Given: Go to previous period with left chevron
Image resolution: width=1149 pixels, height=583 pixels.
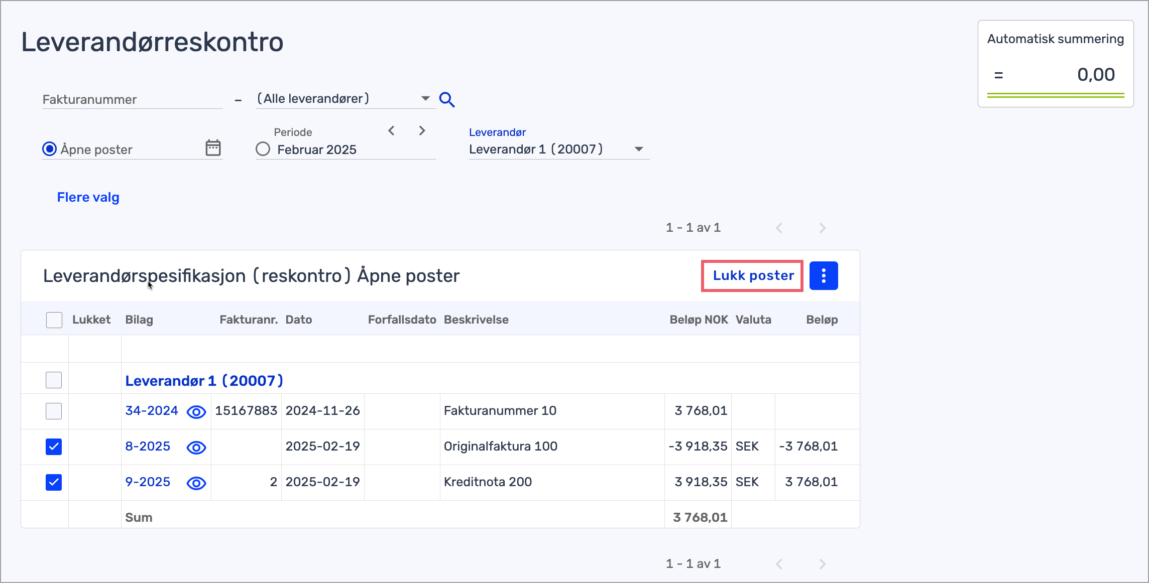Looking at the screenshot, I should pos(391,131).
